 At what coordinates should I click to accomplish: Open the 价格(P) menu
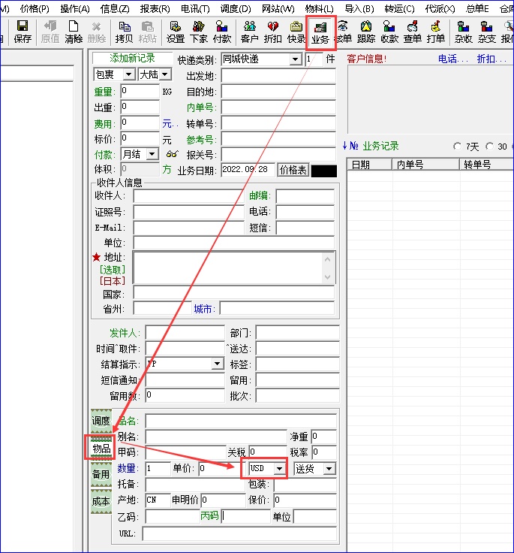pos(35,8)
